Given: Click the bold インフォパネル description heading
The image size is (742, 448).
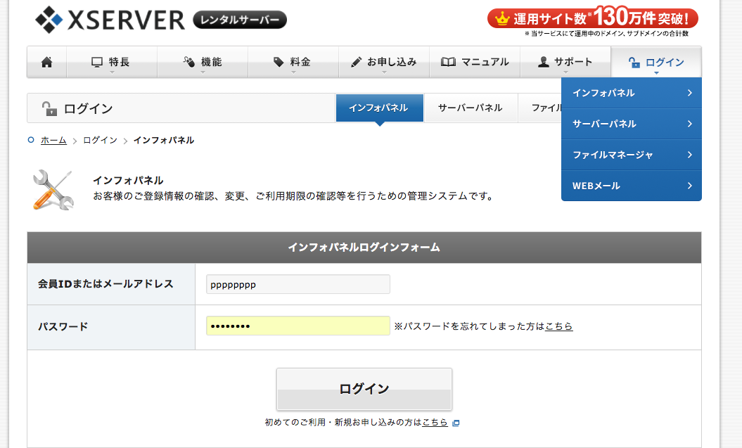Looking at the screenshot, I should click(128, 180).
